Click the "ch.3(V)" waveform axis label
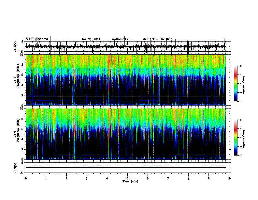This screenshot has height=200, width=258. point(15,168)
